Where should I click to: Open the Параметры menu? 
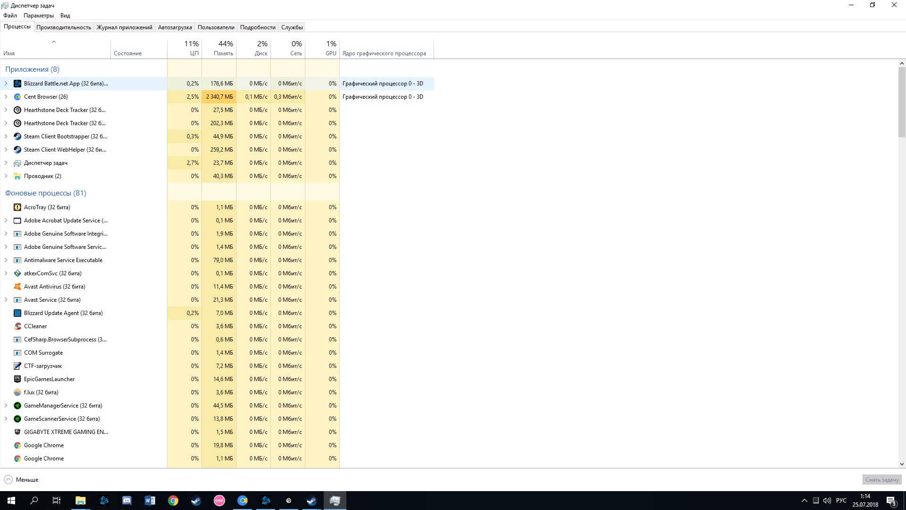click(39, 16)
